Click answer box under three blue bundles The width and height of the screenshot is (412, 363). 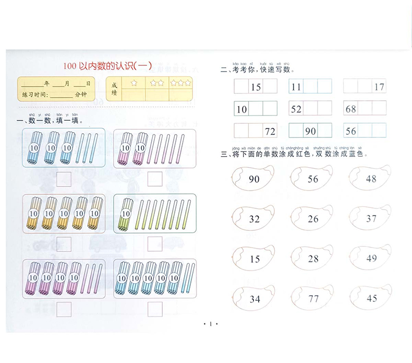tap(64, 179)
